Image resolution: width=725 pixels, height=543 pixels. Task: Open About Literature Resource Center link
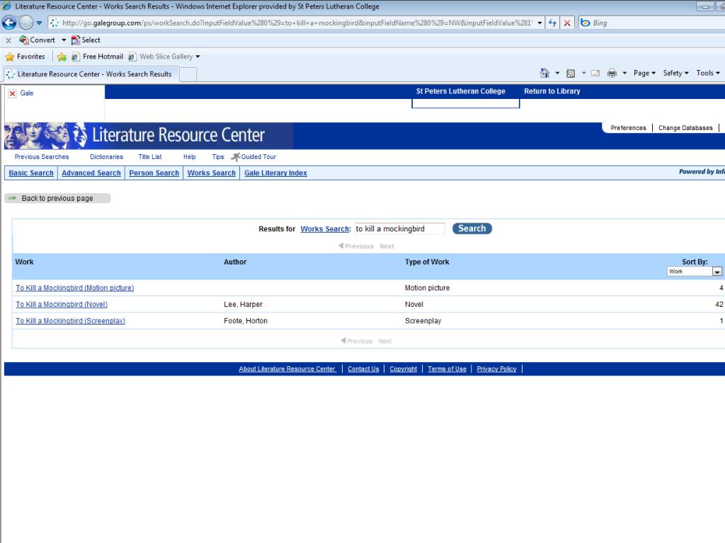pyautogui.click(x=287, y=369)
